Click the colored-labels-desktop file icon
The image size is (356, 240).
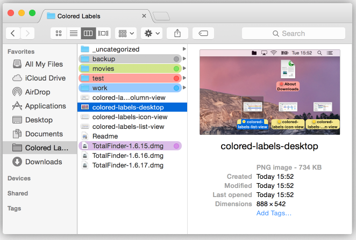coord(85,107)
